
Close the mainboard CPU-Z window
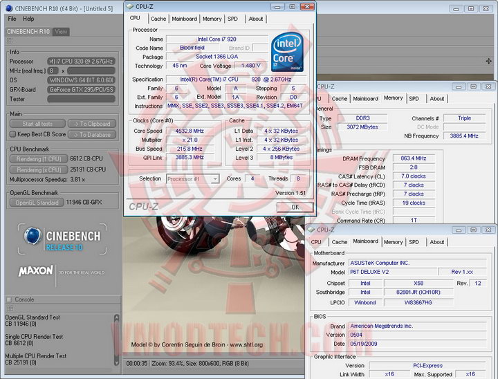(x=488, y=230)
